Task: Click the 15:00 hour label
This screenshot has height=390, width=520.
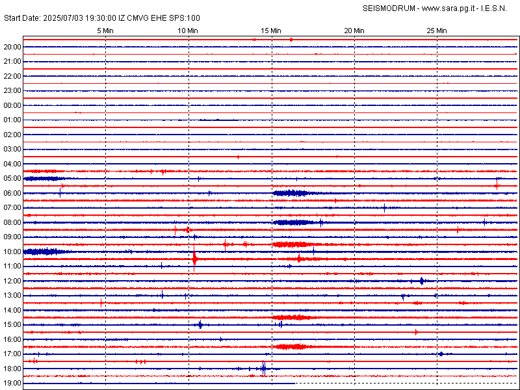Action: coord(12,324)
